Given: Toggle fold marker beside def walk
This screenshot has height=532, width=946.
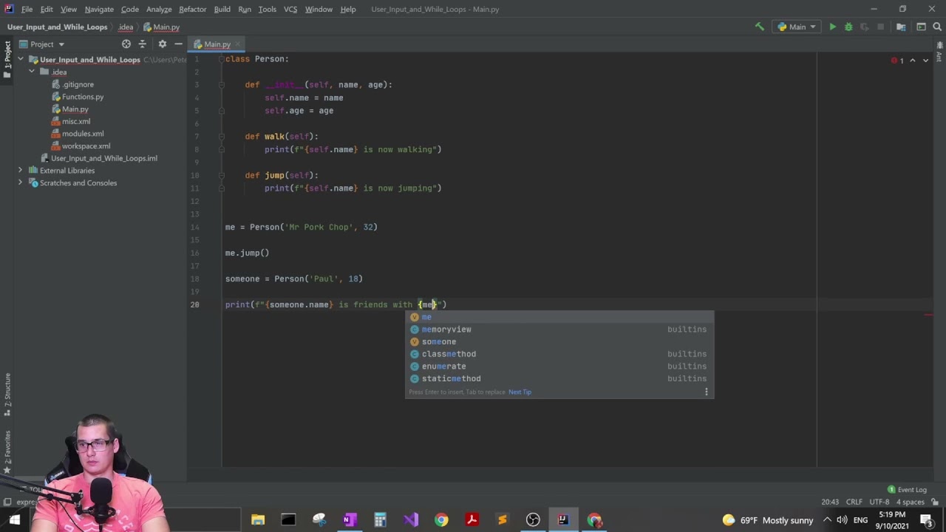Looking at the screenshot, I should pyautogui.click(x=220, y=137).
